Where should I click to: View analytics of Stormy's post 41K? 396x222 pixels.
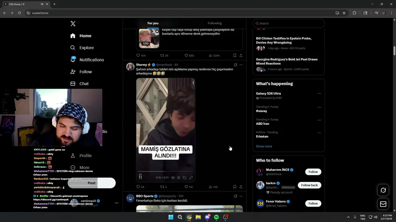pyautogui.click(x=213, y=187)
